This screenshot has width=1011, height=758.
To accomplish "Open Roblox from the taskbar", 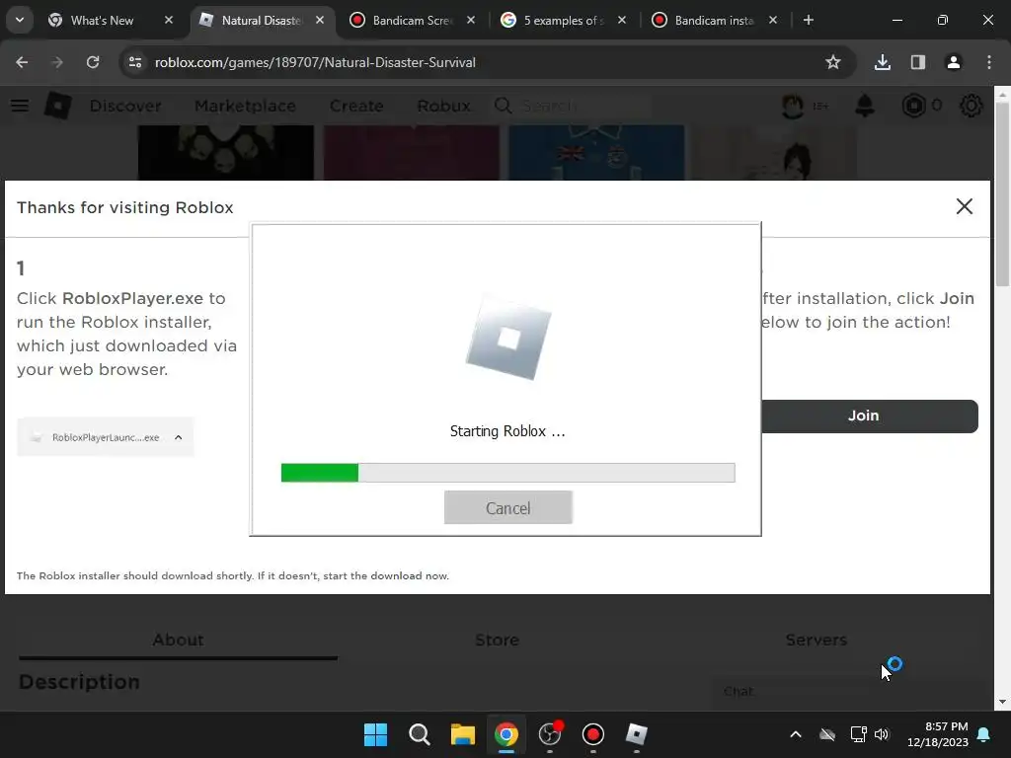I will pos(637,734).
